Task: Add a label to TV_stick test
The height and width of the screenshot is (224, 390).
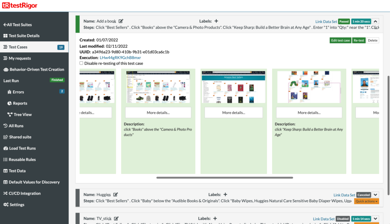Action: (x=215, y=219)
